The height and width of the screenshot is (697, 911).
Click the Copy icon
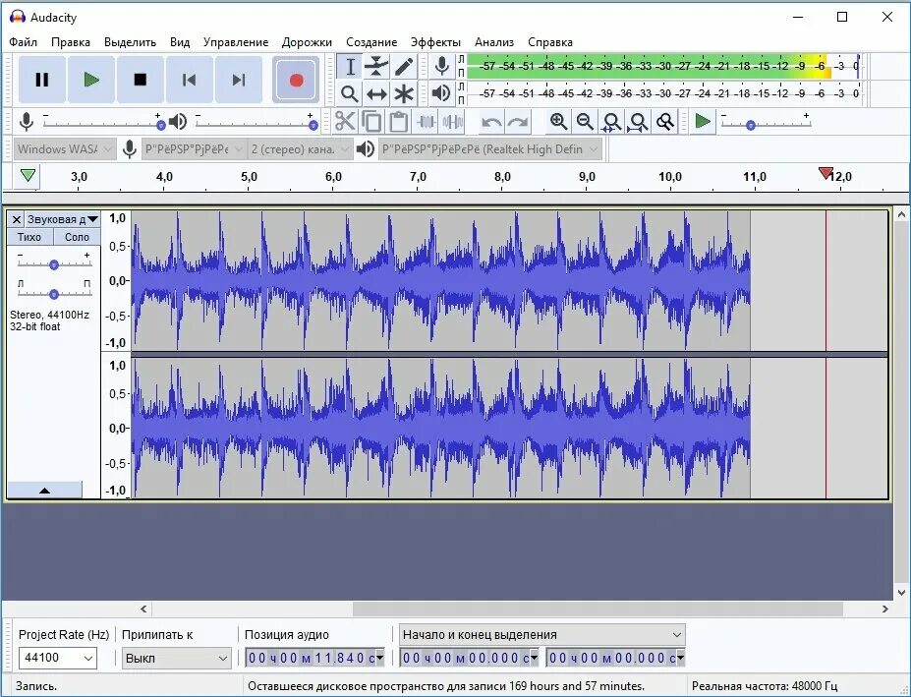371,122
